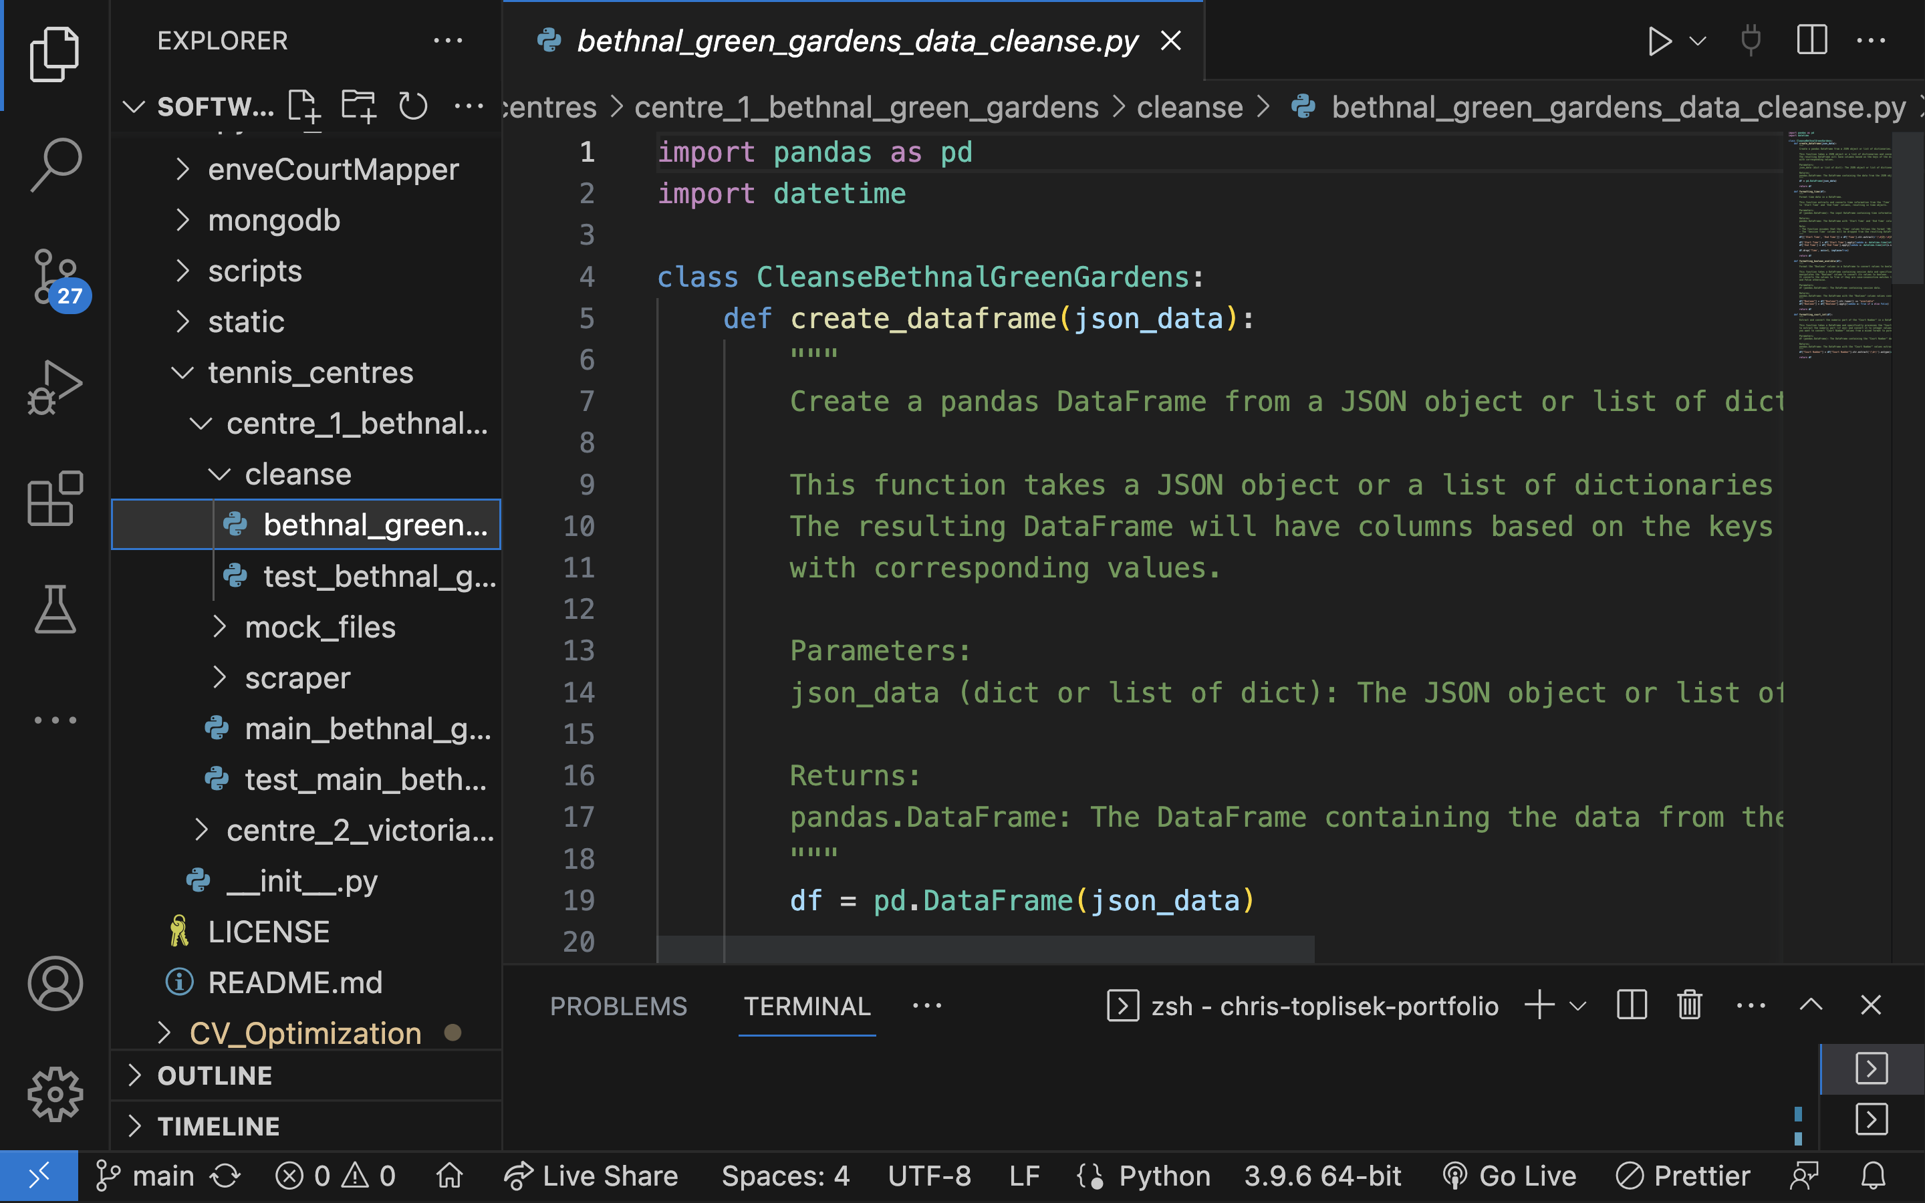This screenshot has height=1203, width=1925.
Task: Open the Run and Debug view
Action: pyautogui.click(x=55, y=388)
